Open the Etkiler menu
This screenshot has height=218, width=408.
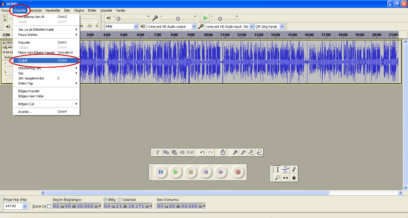point(92,10)
